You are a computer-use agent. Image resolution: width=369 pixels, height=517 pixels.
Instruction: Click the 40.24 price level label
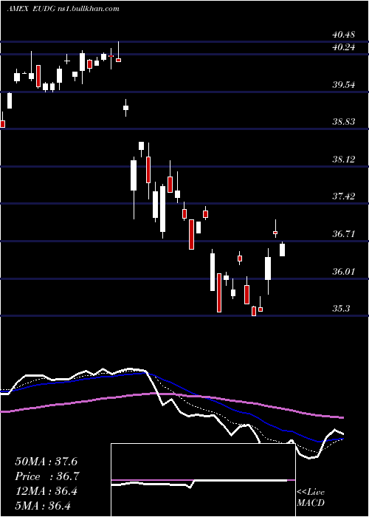[x=343, y=47]
